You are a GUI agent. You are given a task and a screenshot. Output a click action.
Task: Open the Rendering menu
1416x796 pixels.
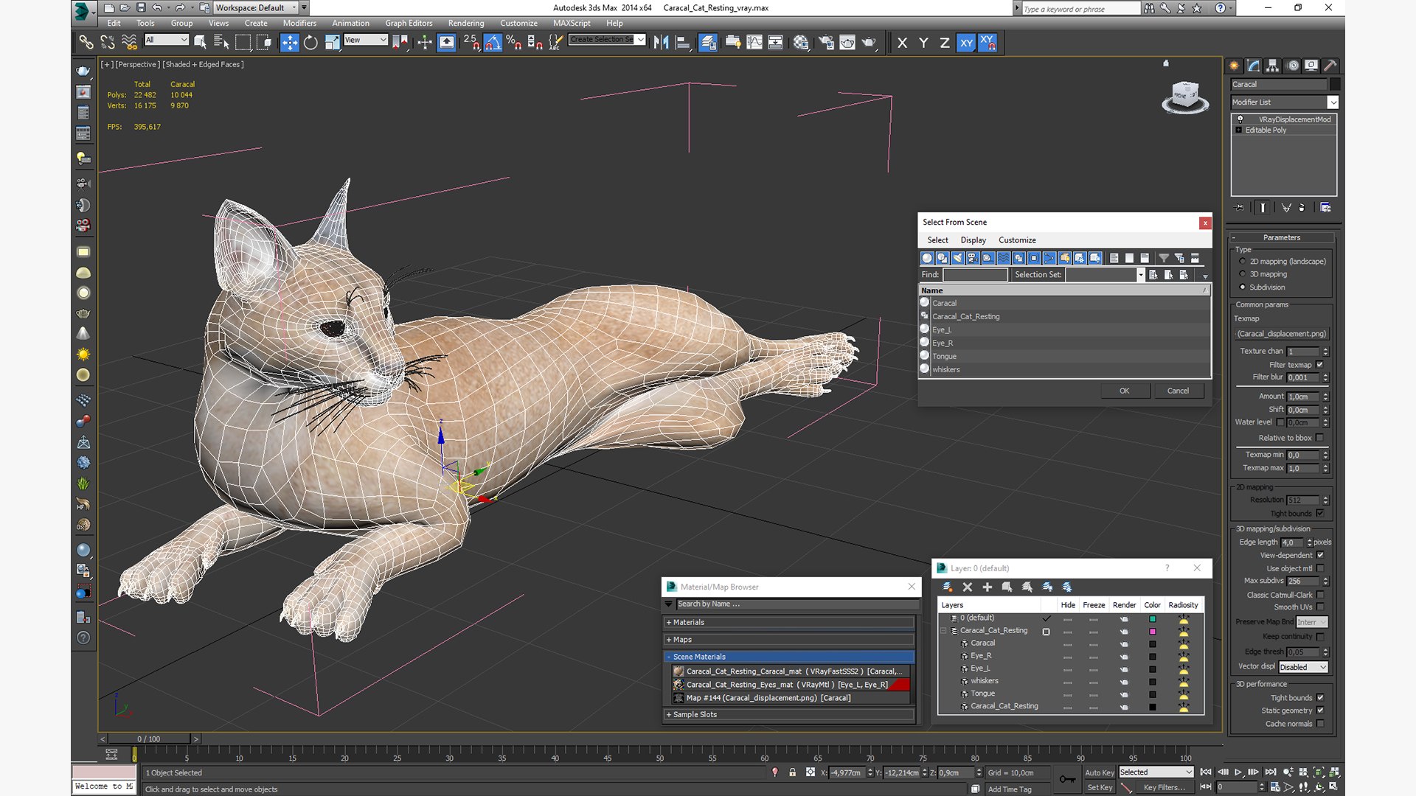pyautogui.click(x=466, y=23)
